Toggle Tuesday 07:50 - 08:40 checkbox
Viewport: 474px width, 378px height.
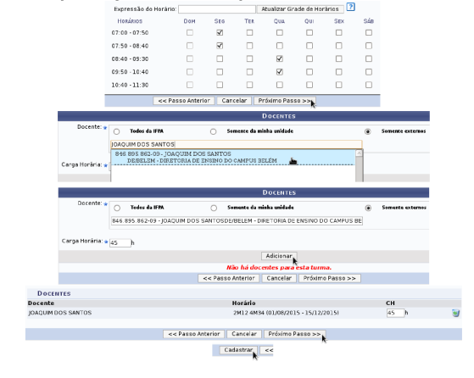(249, 46)
